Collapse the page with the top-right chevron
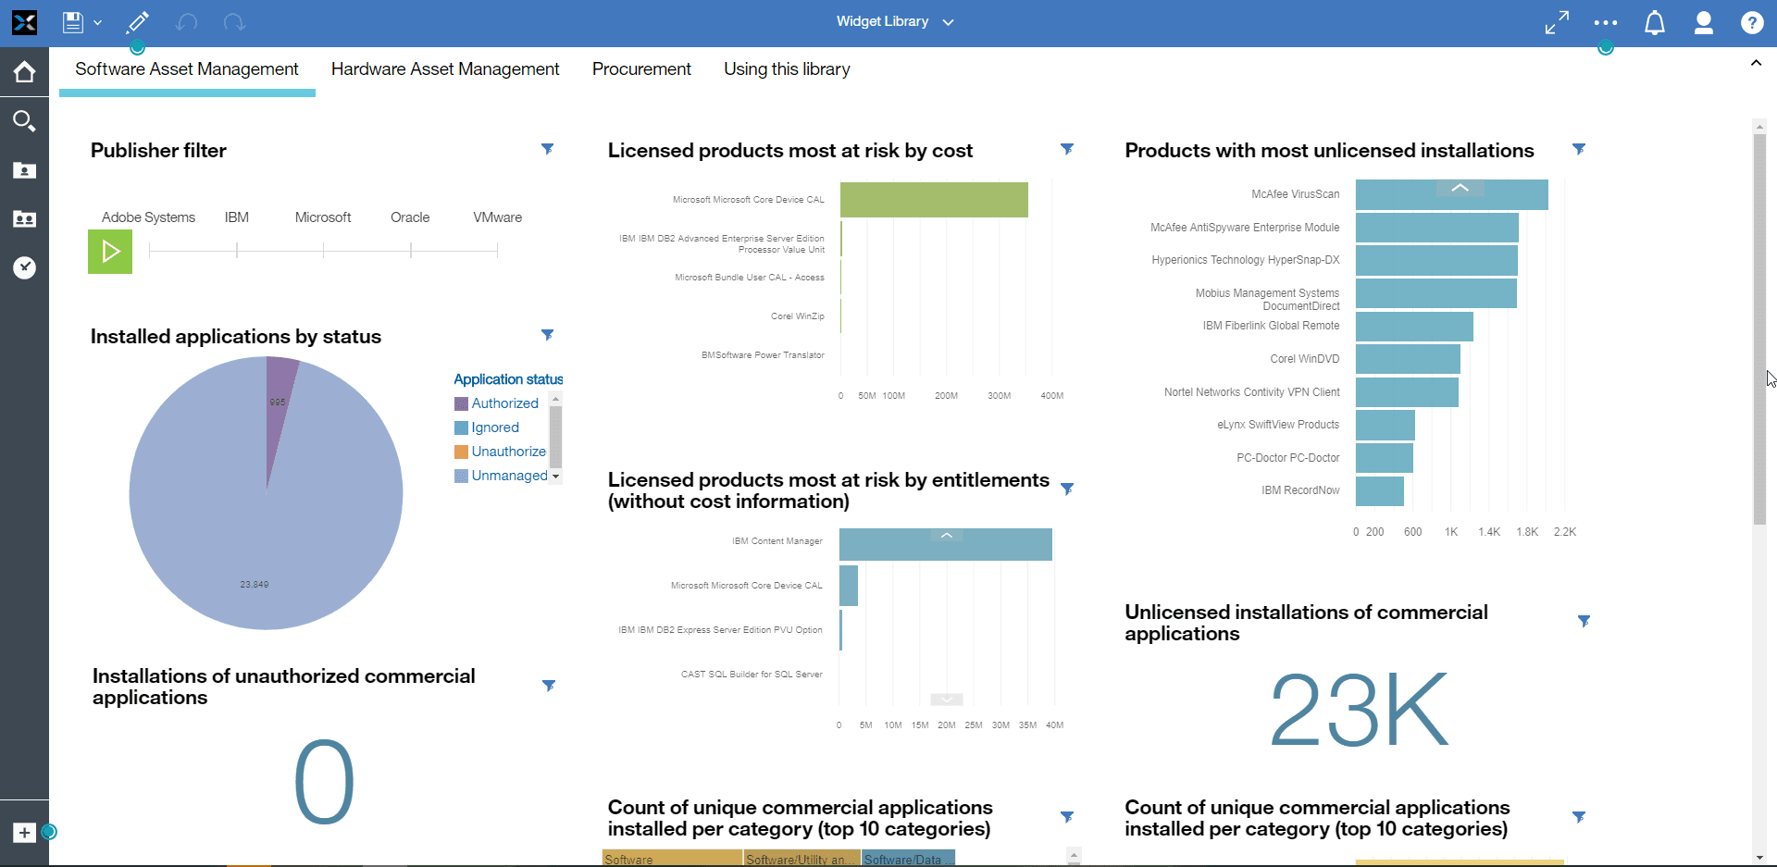Viewport: 1777px width, 867px height. click(x=1757, y=62)
